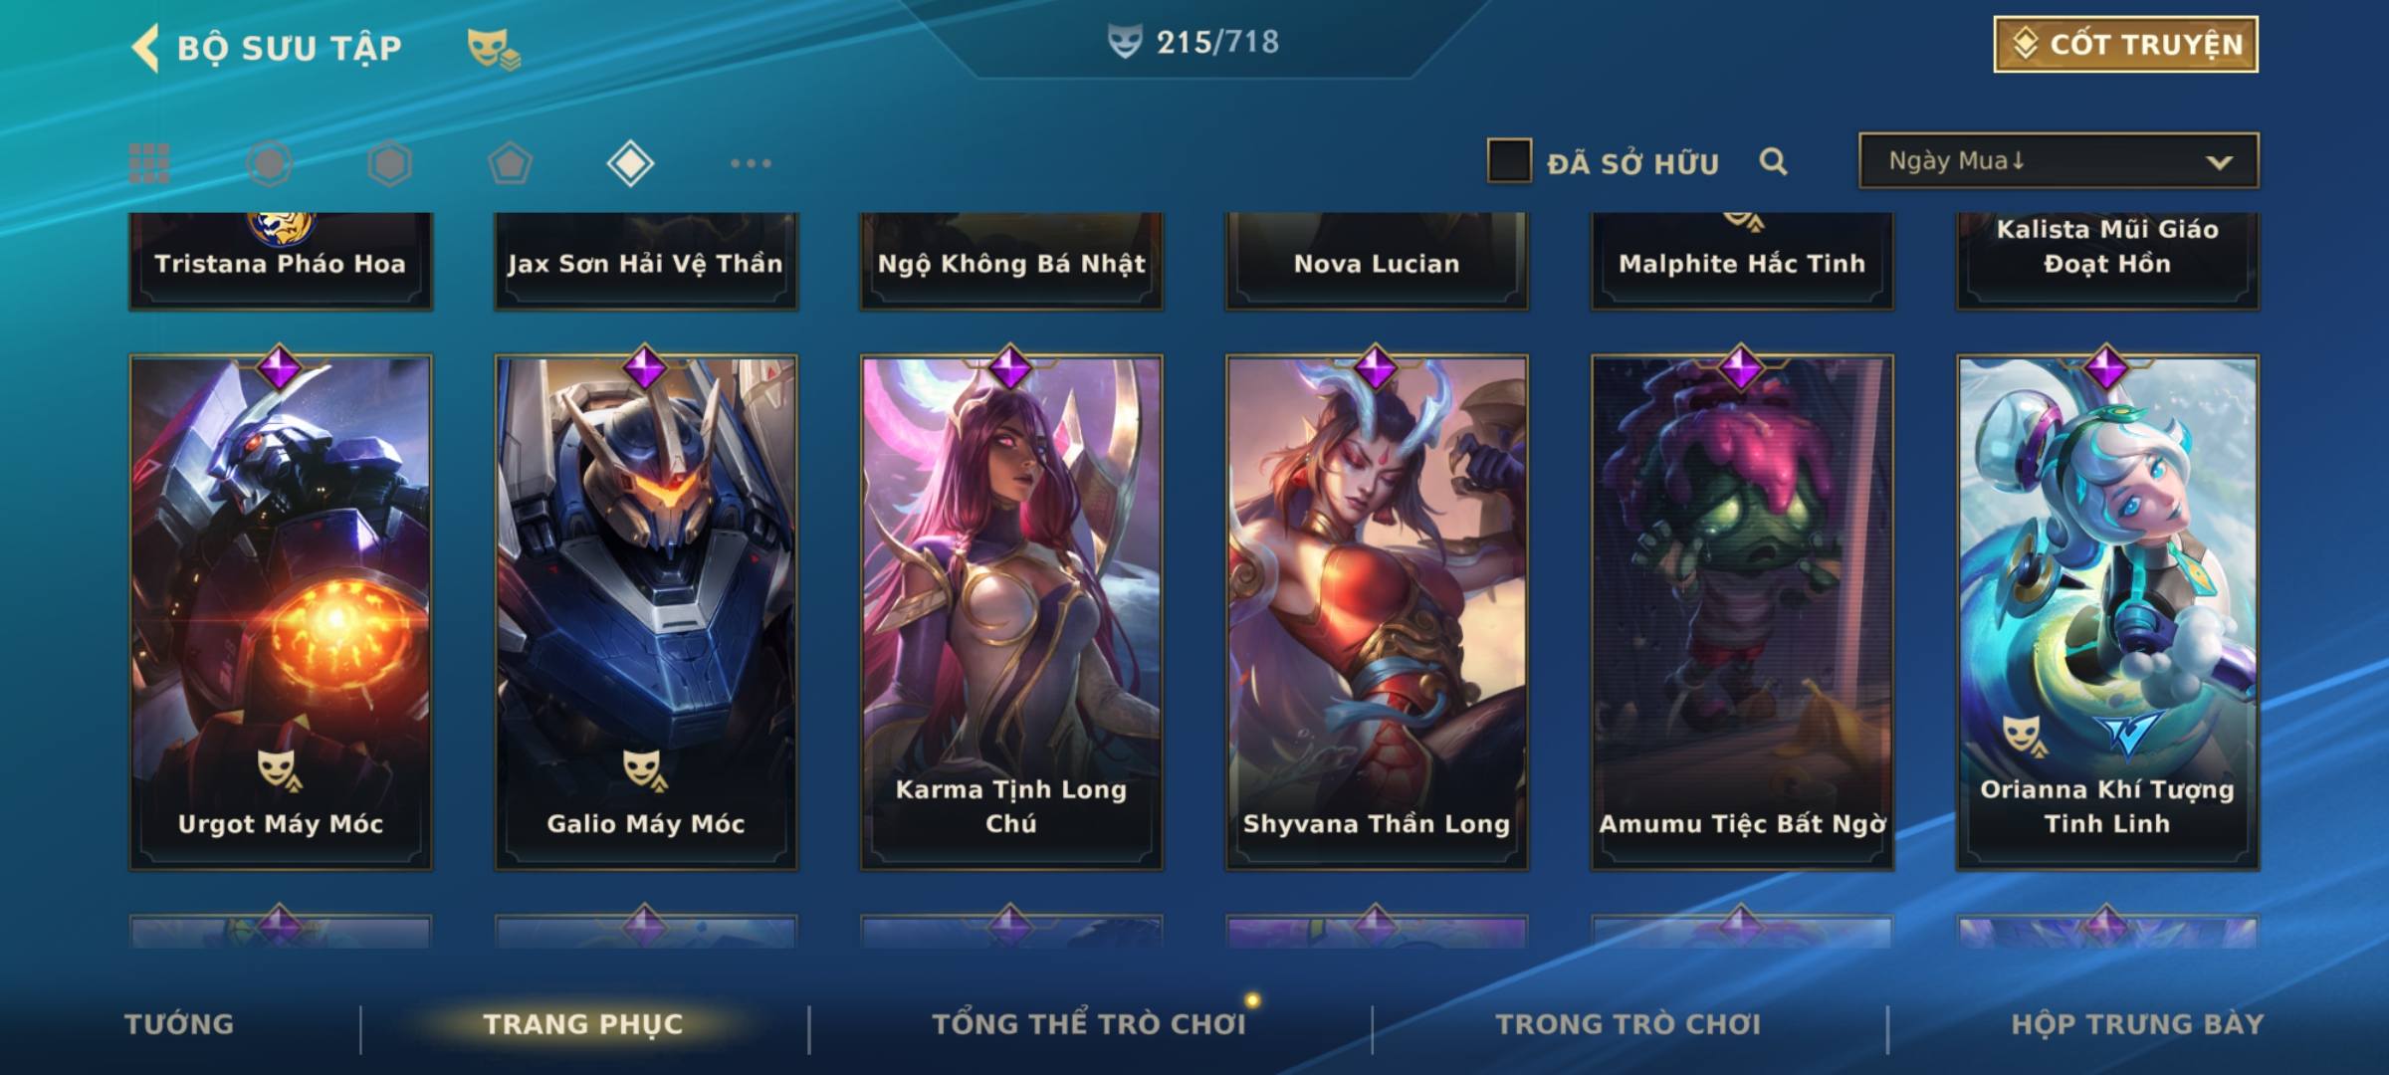The image size is (2389, 1075).
Task: Open the Hộp Trưng Bày tab
Action: [2137, 1024]
